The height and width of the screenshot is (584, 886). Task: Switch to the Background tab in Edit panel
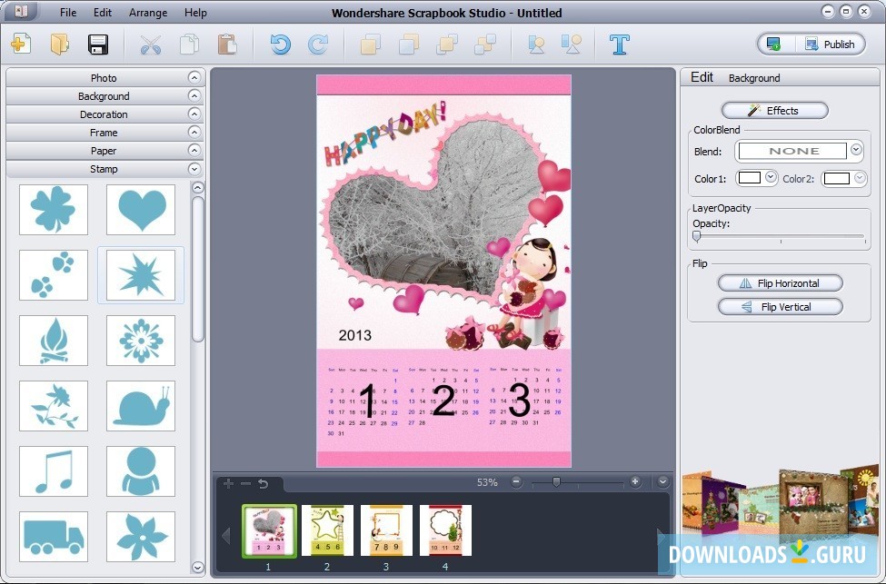(x=754, y=78)
